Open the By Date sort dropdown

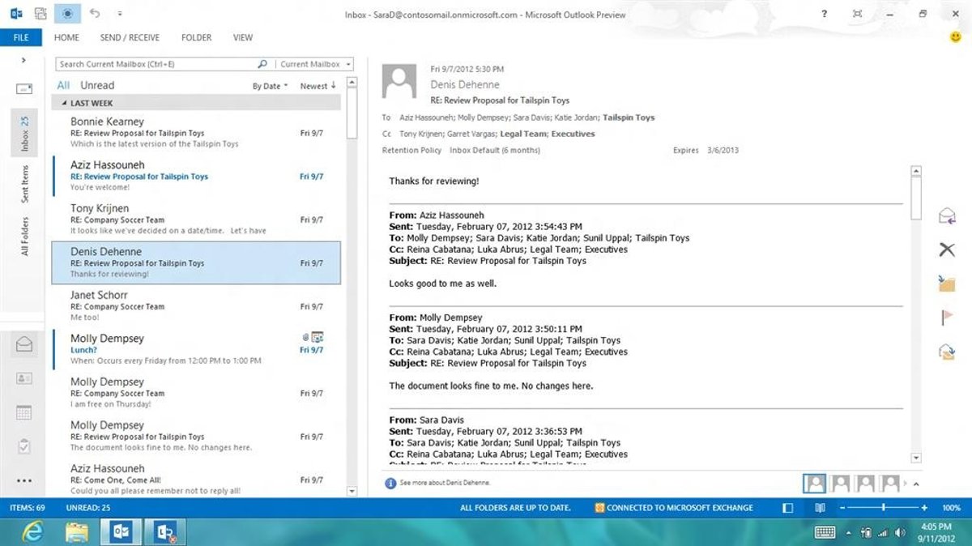click(x=270, y=86)
